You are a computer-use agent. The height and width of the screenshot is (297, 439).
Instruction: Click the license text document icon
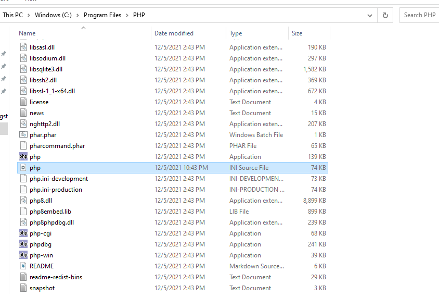[x=23, y=102]
